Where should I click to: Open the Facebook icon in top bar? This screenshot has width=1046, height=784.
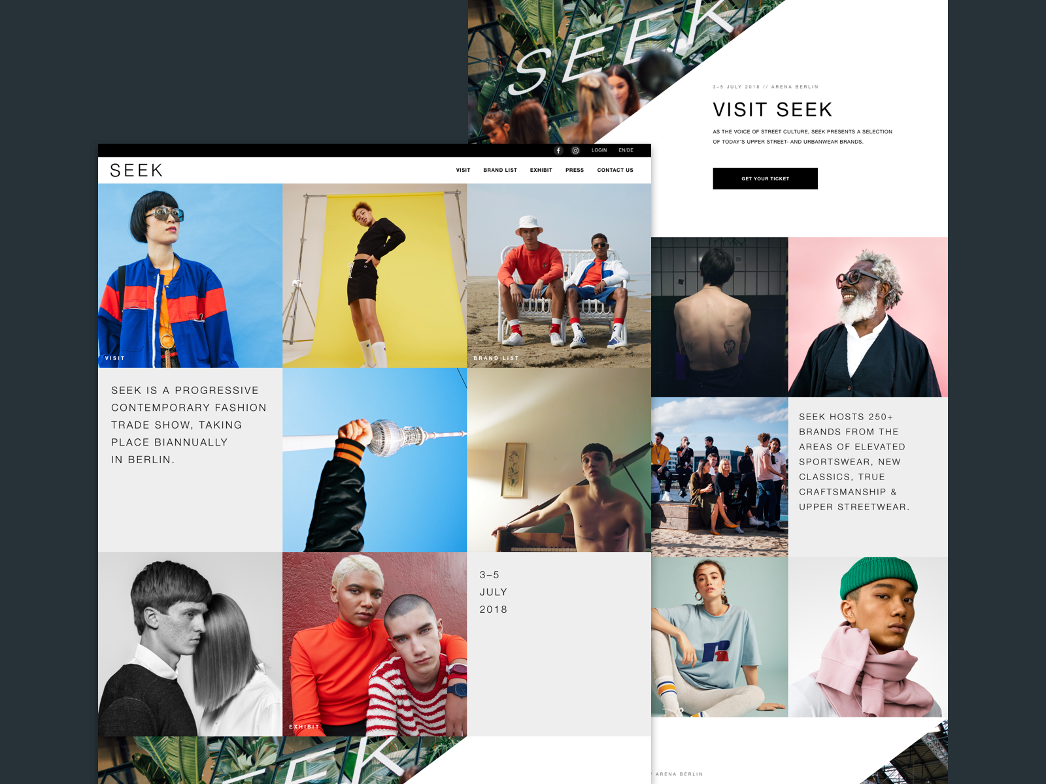pyautogui.click(x=558, y=150)
